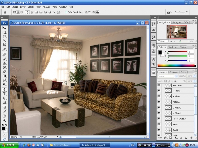The height and width of the screenshot is (148, 198).
Task: Select the Pen tool in toolbox
Action: tap(4, 89)
